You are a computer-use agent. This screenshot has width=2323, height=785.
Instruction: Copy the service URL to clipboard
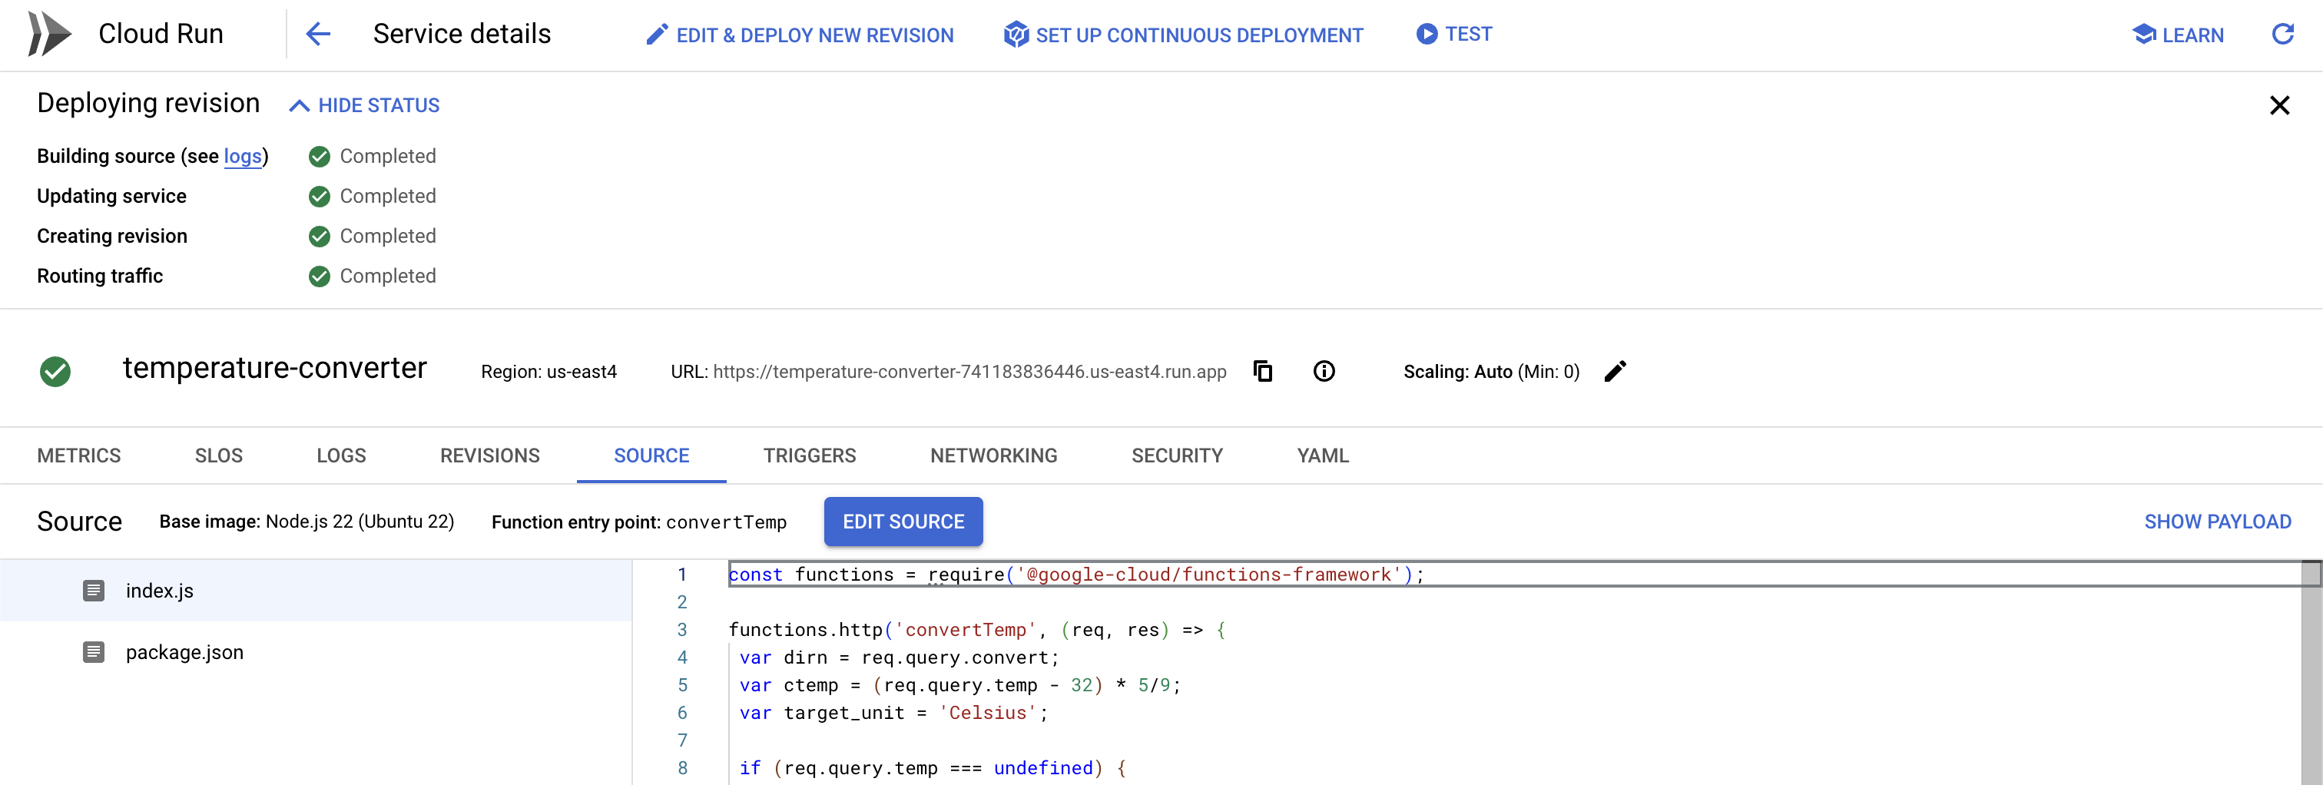(1264, 371)
